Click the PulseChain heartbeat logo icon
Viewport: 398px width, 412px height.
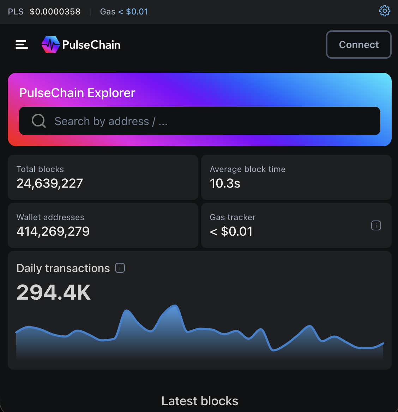click(50, 45)
